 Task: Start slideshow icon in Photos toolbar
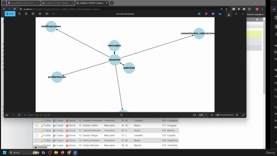[47, 14]
